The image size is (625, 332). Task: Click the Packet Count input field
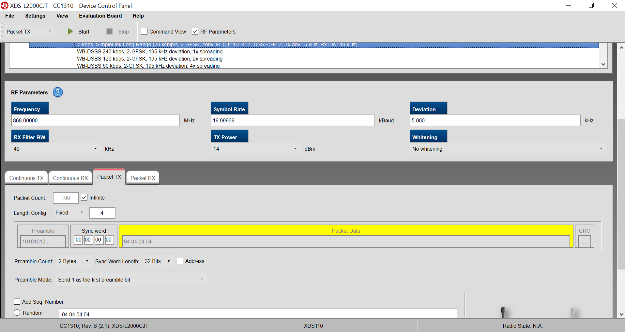[66, 198]
